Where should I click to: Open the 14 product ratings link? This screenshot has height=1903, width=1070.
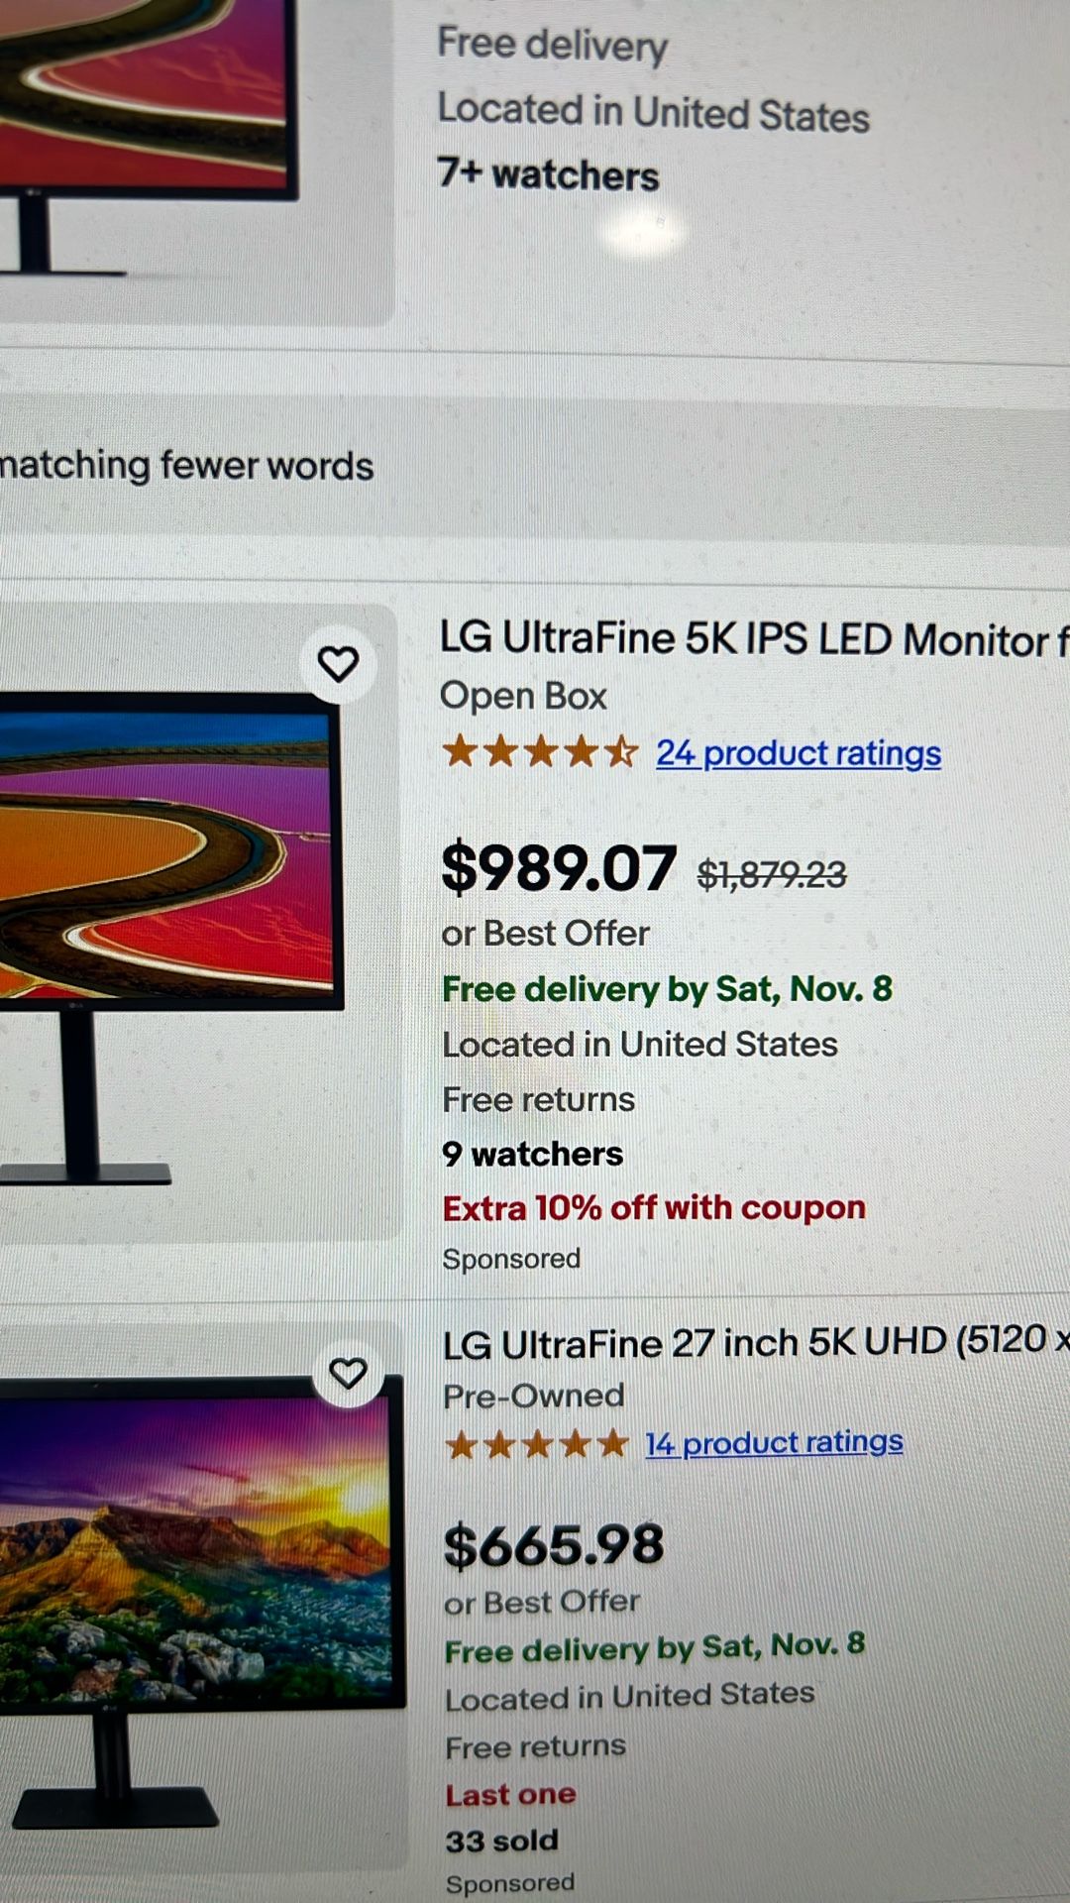tap(774, 1443)
